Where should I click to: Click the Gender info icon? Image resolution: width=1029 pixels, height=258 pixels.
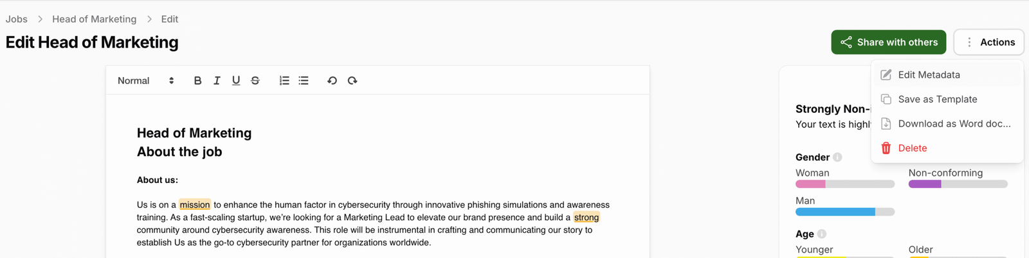click(x=837, y=157)
